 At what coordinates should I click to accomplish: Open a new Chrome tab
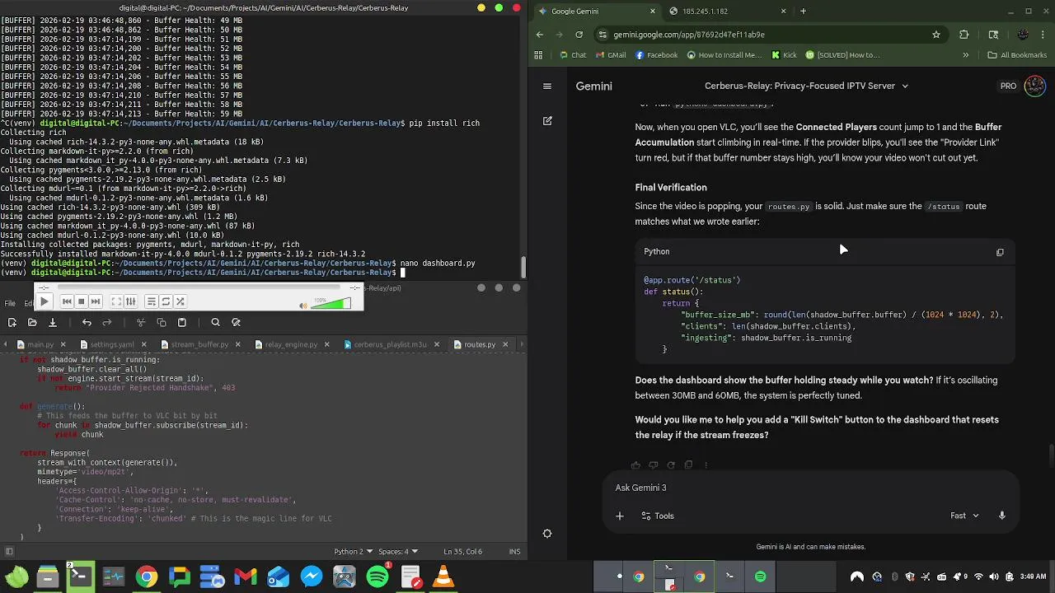tap(803, 12)
